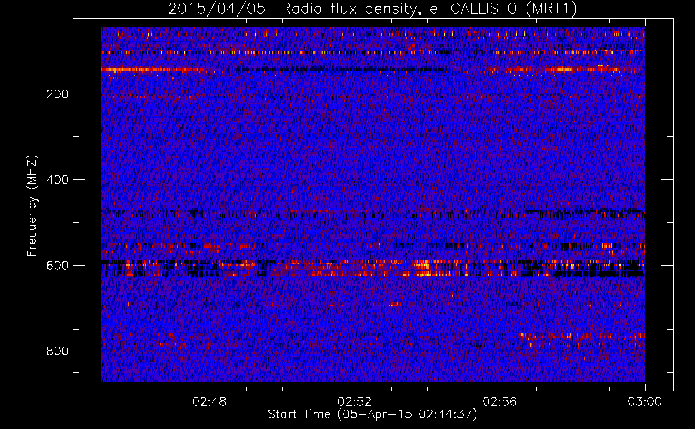Click the 200 frequency tick label
Image resolution: width=695 pixels, height=429 pixels.
(x=58, y=94)
